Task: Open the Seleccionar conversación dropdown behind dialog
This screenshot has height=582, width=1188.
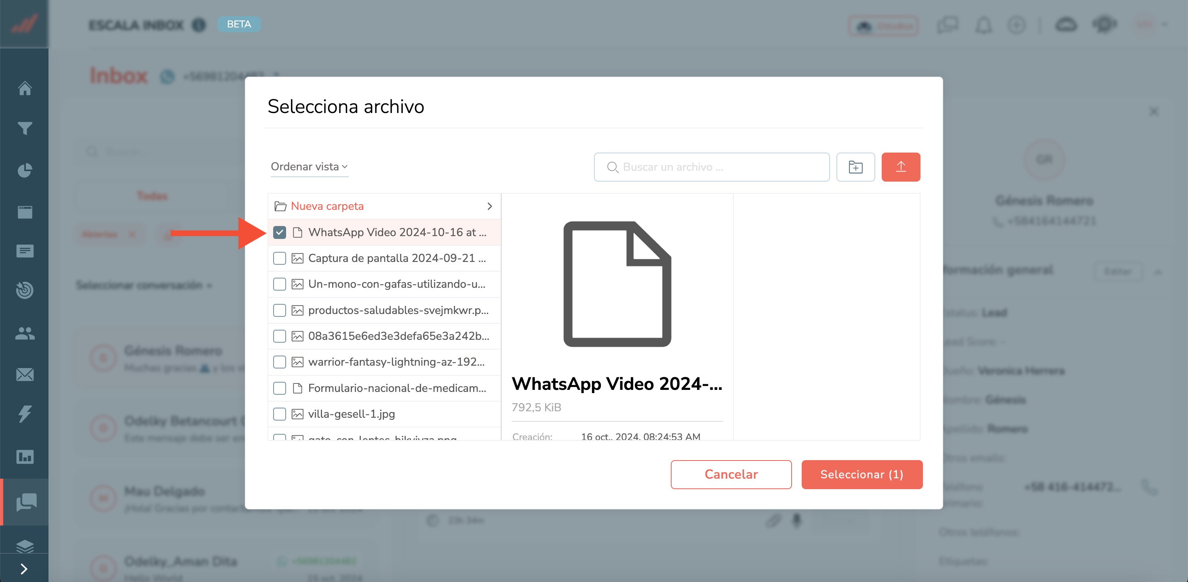Action: 144,285
